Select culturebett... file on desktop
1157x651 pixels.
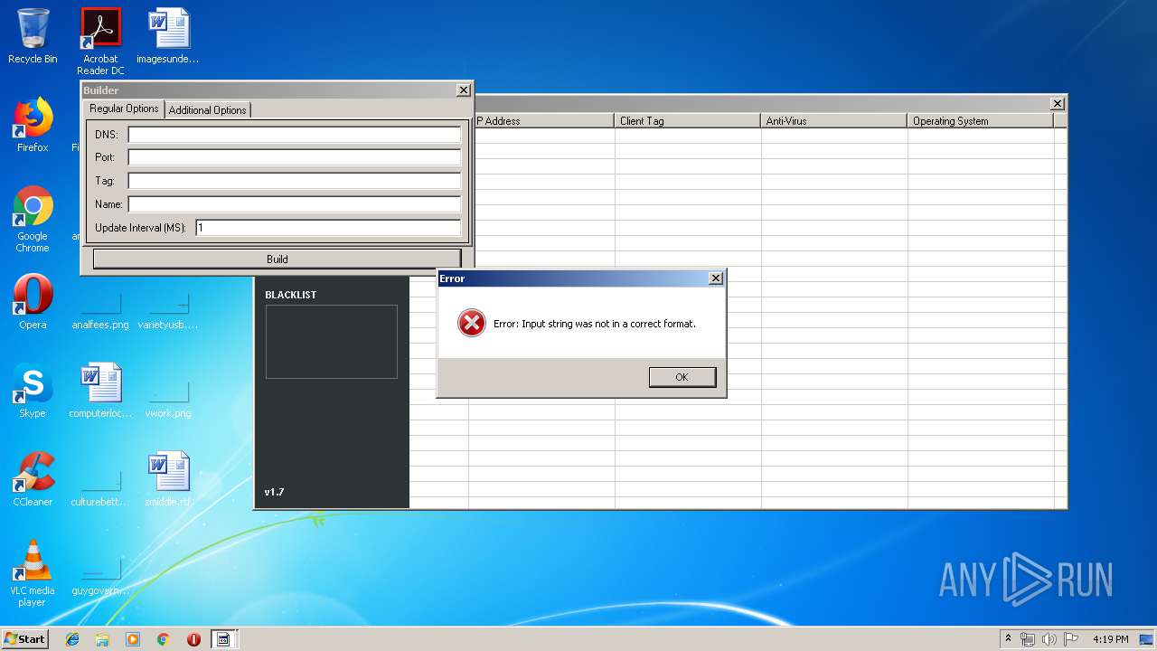click(x=100, y=487)
